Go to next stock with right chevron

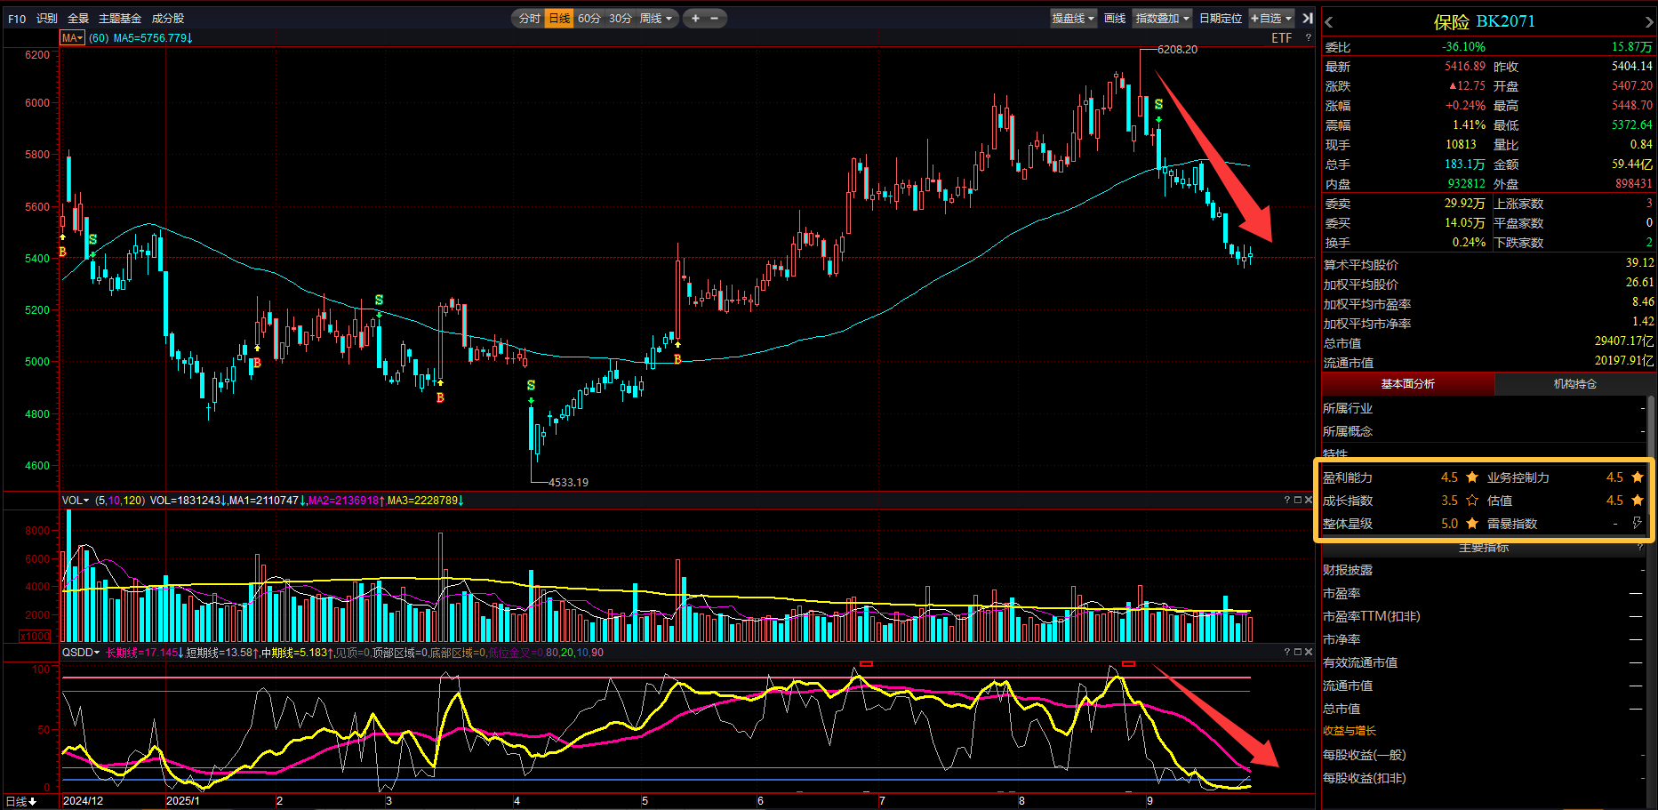[x=1649, y=22]
